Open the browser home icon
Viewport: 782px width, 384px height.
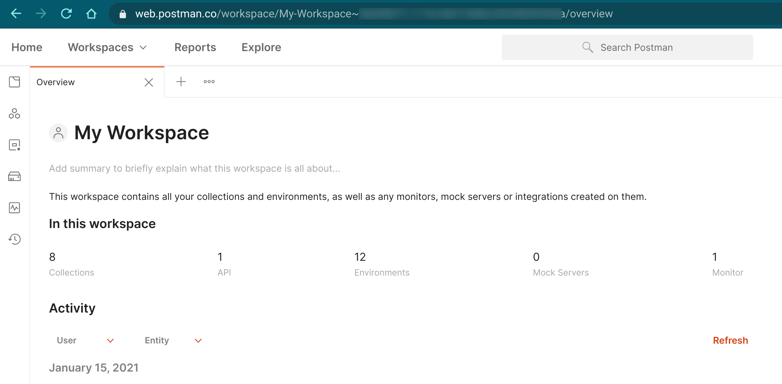91,14
